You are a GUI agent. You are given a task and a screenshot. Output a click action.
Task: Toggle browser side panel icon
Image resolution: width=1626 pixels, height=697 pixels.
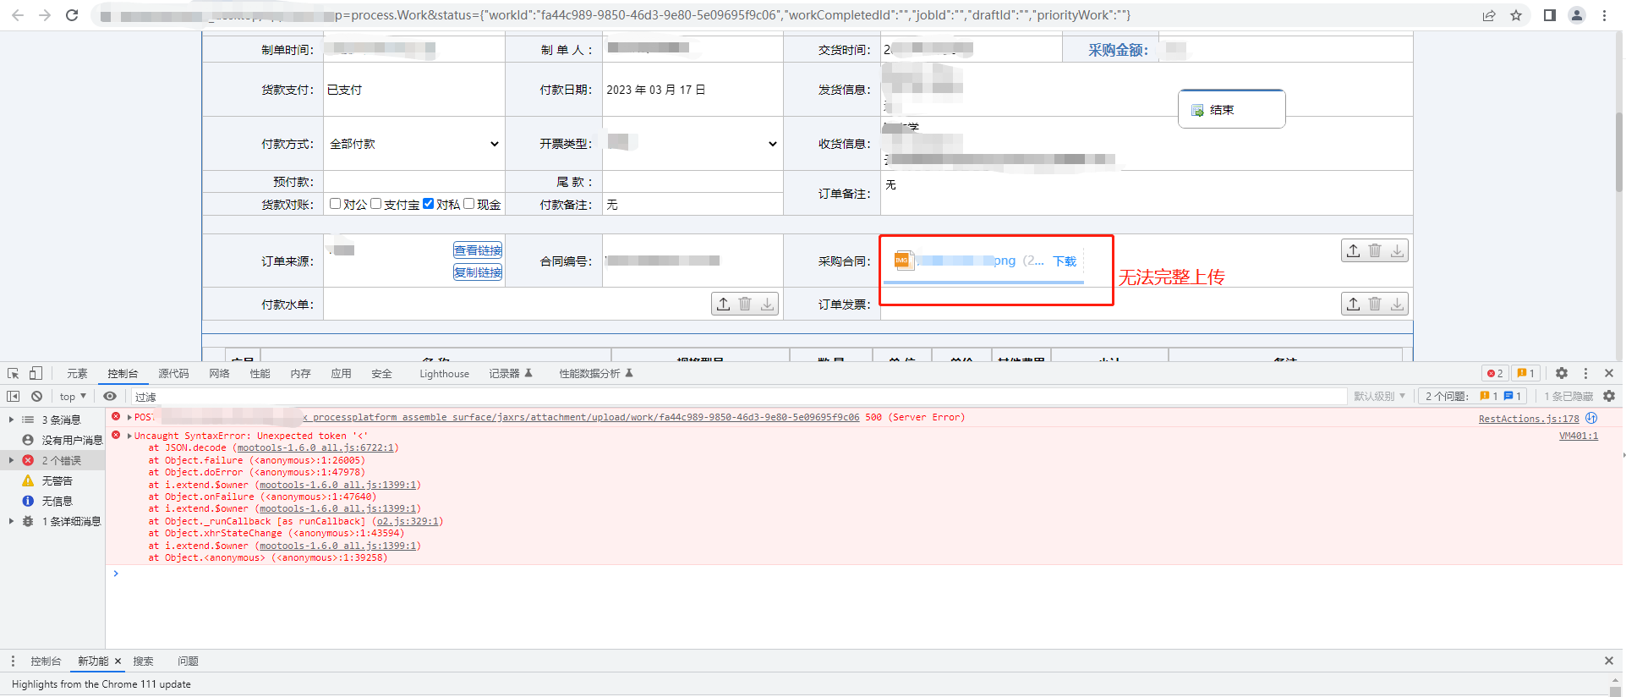click(x=1550, y=15)
